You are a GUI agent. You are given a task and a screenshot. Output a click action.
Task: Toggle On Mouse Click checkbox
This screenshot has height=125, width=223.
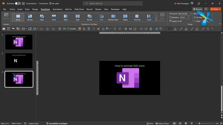[195, 17]
